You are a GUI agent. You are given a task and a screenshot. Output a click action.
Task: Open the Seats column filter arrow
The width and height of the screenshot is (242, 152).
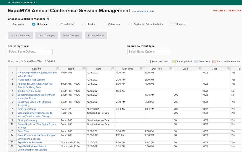[199, 69]
